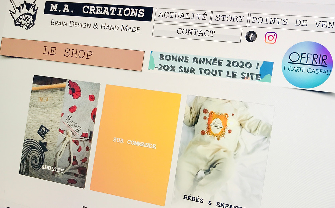Open the Facebook page icon
Screen dimensions: 335x208
251,37
